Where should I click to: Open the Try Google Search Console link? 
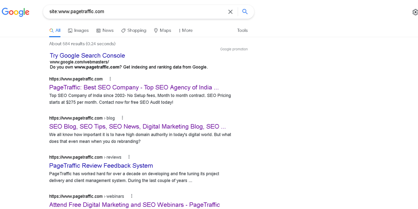[87, 55]
